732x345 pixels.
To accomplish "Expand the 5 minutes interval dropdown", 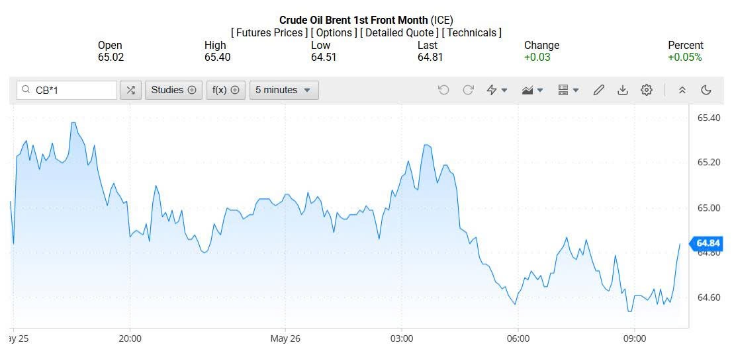I will [283, 90].
